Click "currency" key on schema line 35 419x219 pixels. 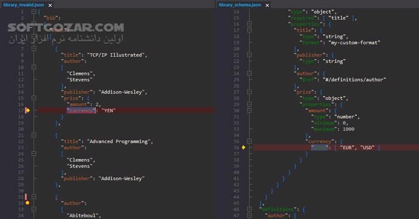point(320,141)
